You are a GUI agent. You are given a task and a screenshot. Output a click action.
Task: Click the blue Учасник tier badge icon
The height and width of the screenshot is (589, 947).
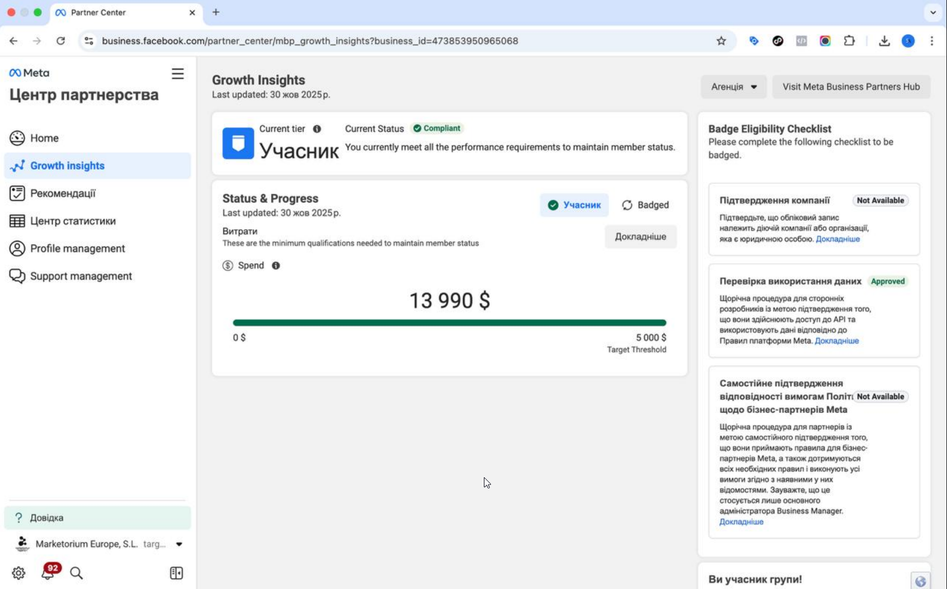(x=238, y=143)
